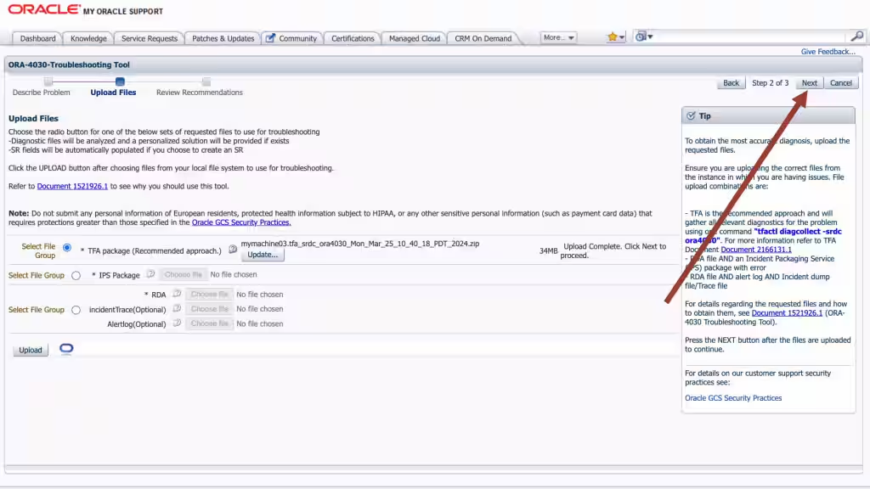Cancel the troubleshooting wizard
This screenshot has height=489, width=870.
840,82
